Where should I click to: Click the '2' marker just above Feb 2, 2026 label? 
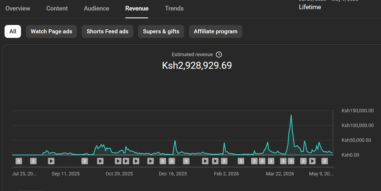coord(224,161)
